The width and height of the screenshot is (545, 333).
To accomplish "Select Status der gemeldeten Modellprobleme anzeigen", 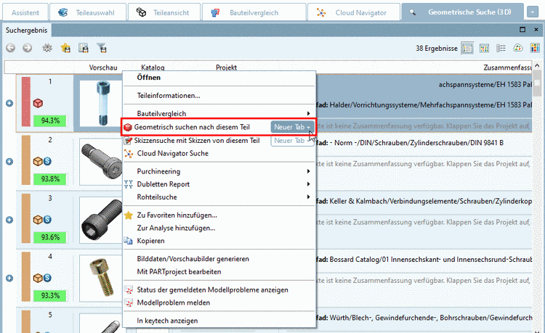I will pos(219,289).
